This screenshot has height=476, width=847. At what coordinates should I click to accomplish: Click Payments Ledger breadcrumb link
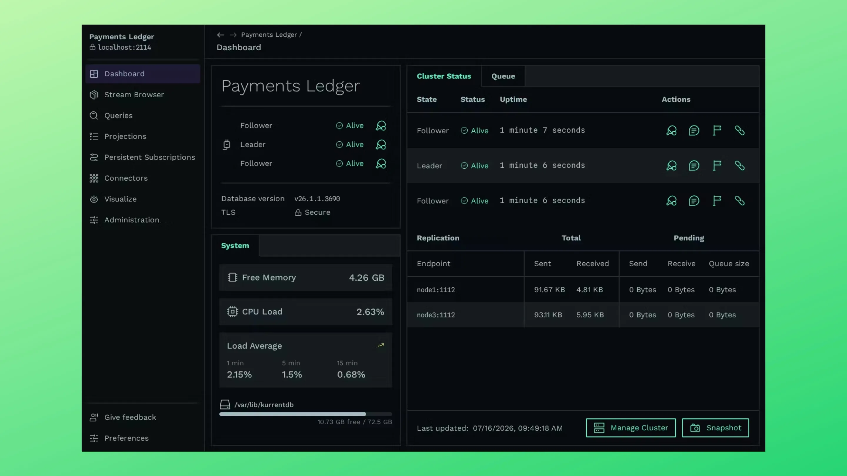coord(269,35)
